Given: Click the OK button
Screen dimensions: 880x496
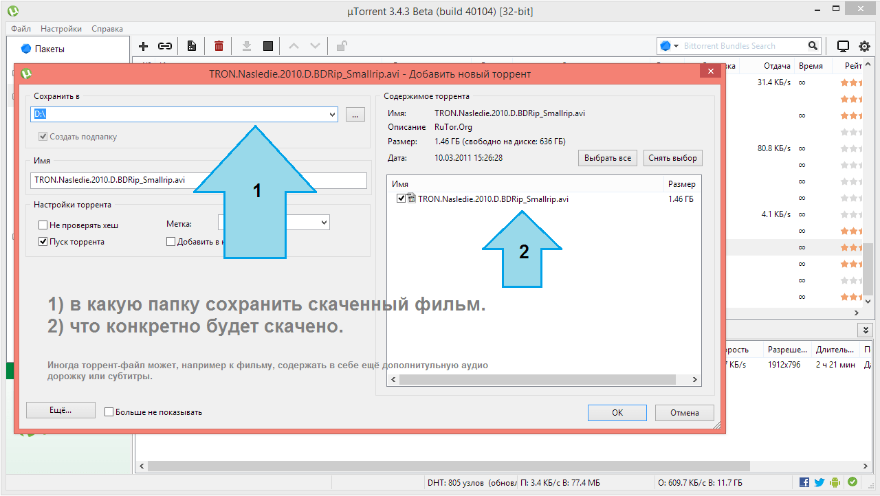Looking at the screenshot, I should pyautogui.click(x=617, y=412).
